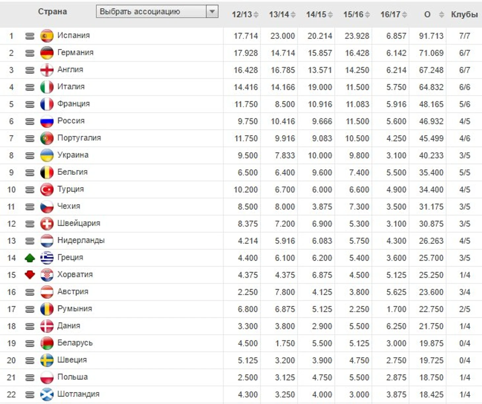Image resolution: width=482 pixels, height=404 pixels.
Task: Click the Portugal flag icon
Action: pyautogui.click(x=47, y=138)
